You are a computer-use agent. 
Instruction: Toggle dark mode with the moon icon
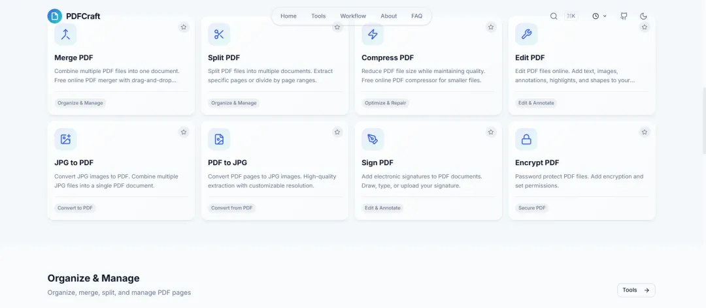click(643, 16)
